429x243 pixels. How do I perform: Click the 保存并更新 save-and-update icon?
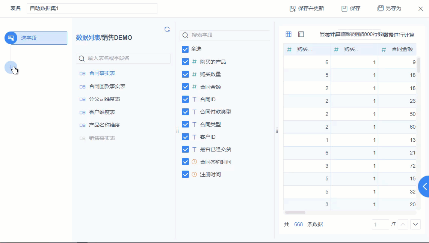point(293,9)
